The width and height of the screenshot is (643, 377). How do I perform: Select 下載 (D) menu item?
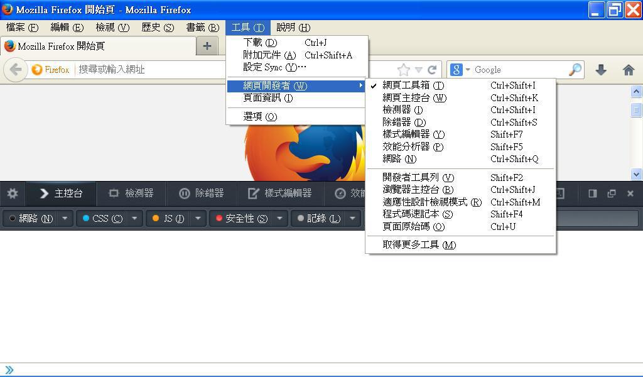pyautogui.click(x=297, y=43)
